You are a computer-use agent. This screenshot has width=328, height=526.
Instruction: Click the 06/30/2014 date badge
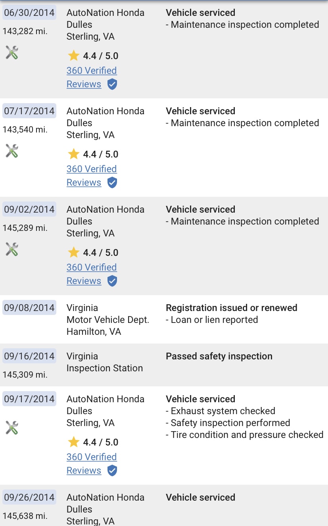click(29, 12)
